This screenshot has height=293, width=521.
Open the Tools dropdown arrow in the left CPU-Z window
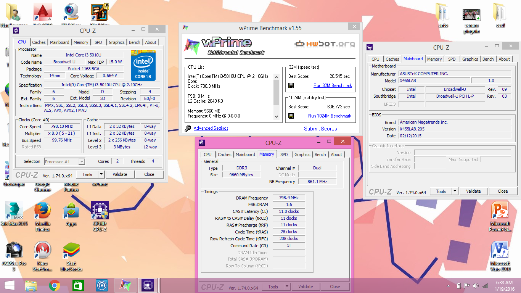tap(101, 174)
